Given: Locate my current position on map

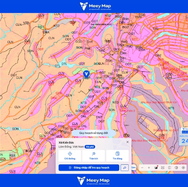Looking at the screenshot, I should coord(183,168).
